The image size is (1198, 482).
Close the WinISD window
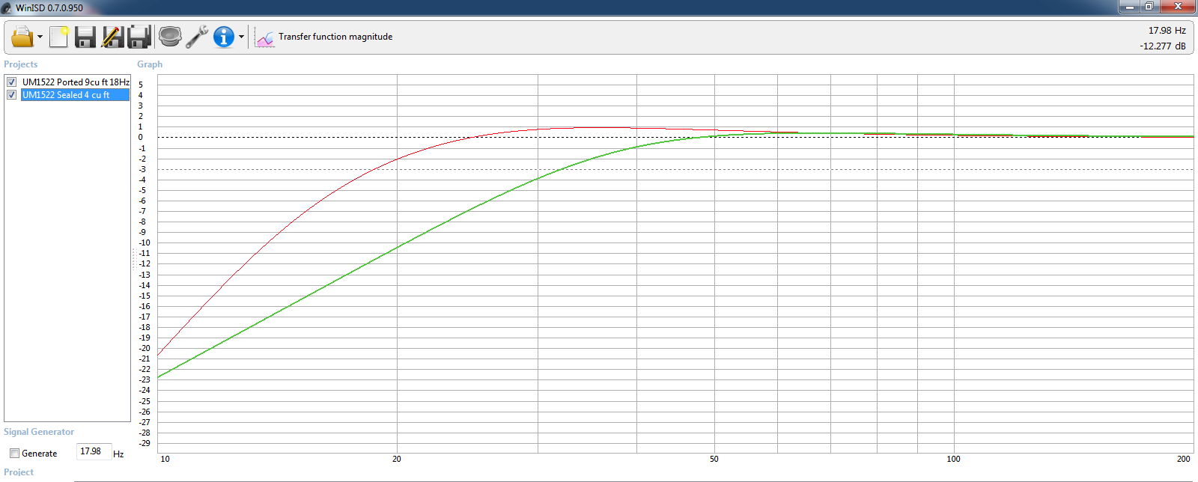coord(1178,7)
